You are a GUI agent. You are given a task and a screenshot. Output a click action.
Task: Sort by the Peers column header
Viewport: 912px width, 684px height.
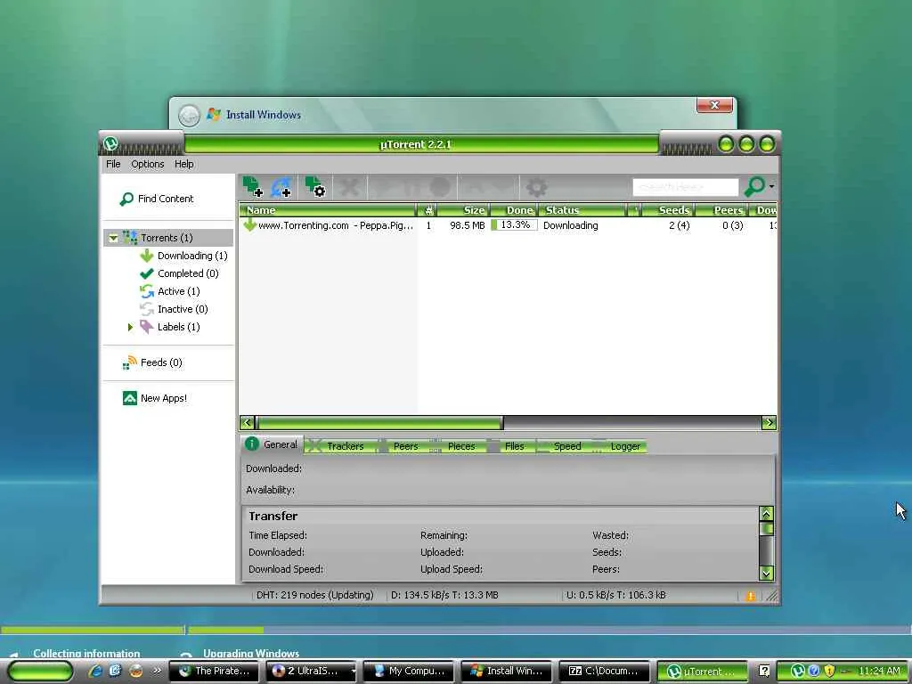721,210
